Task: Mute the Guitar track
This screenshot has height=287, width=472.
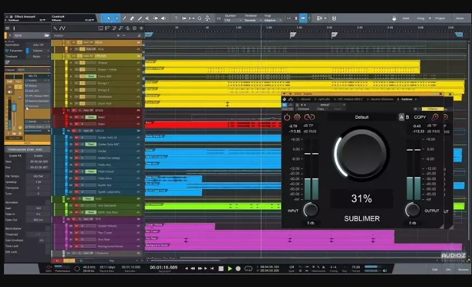Action: tap(77, 151)
